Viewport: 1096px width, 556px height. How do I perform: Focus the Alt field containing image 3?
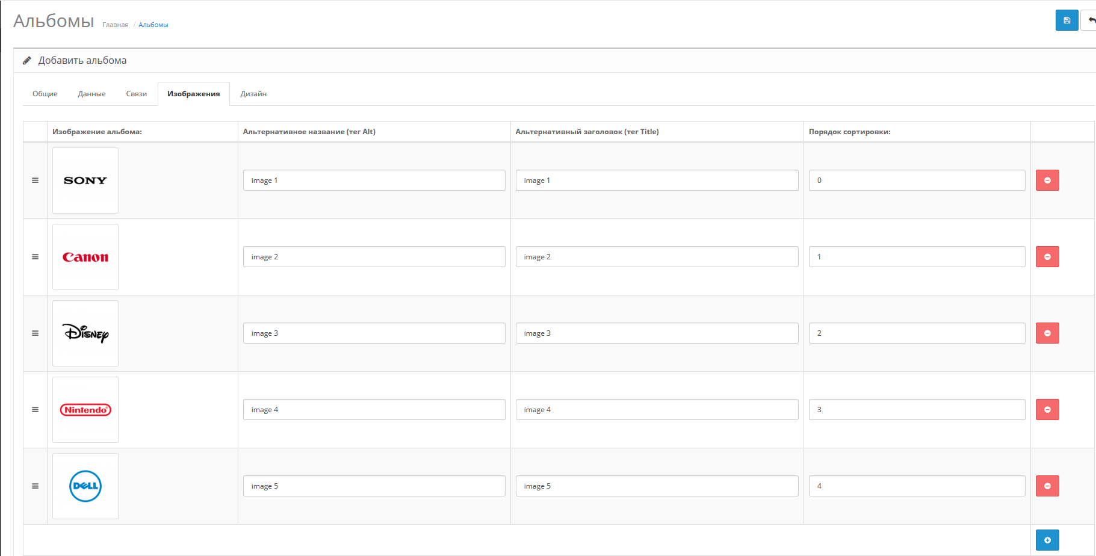(374, 333)
